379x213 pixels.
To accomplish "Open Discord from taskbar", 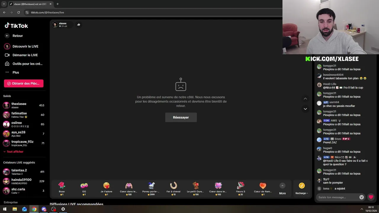I will pos(44,209).
